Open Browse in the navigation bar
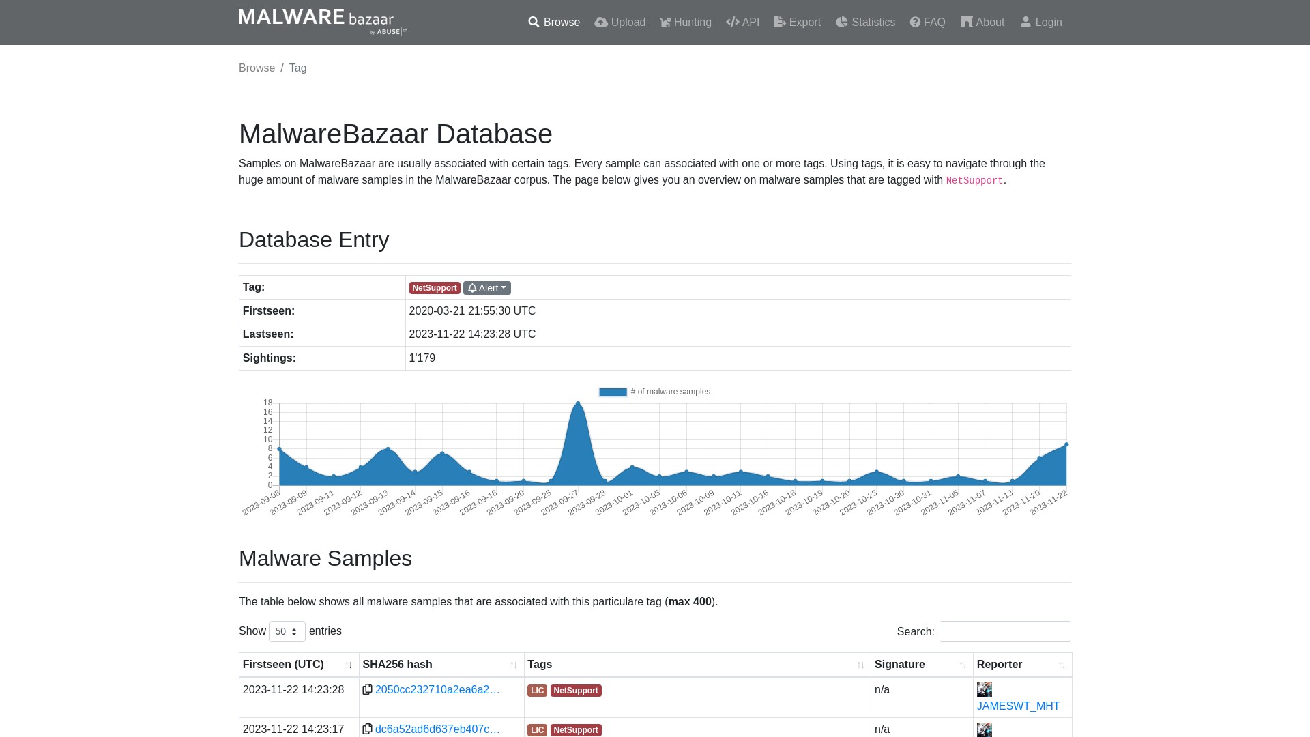 (x=554, y=23)
